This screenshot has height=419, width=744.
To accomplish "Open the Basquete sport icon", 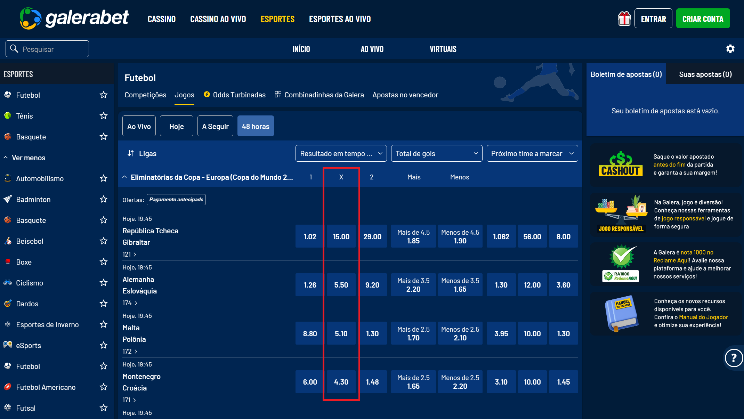I will tap(8, 137).
